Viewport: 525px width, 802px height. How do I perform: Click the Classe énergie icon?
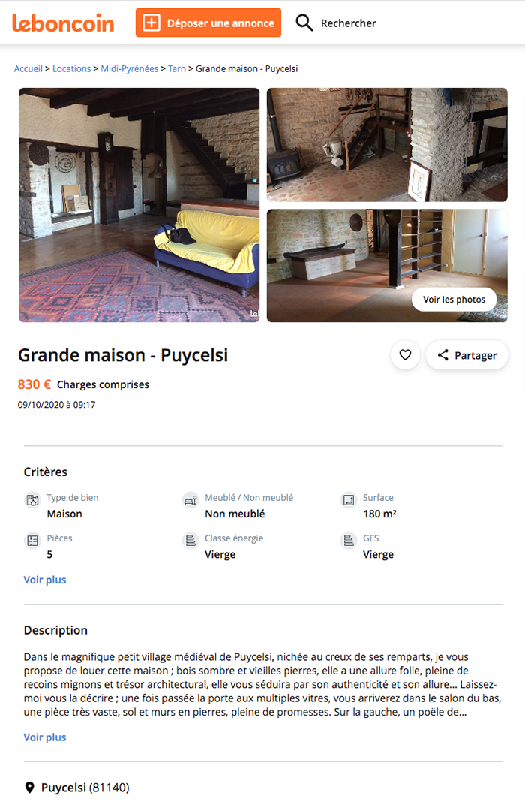pos(190,541)
